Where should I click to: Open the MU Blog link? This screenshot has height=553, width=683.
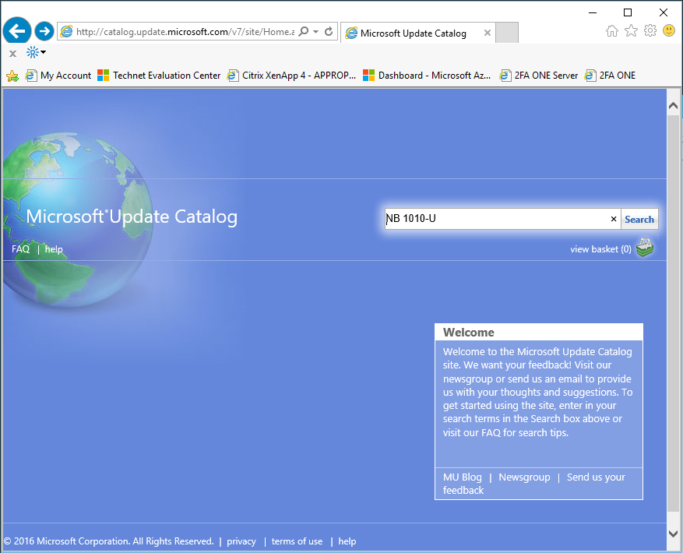462,477
